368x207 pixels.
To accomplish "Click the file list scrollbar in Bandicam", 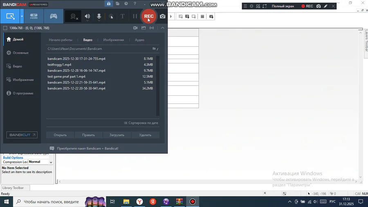I will [x=158, y=86].
